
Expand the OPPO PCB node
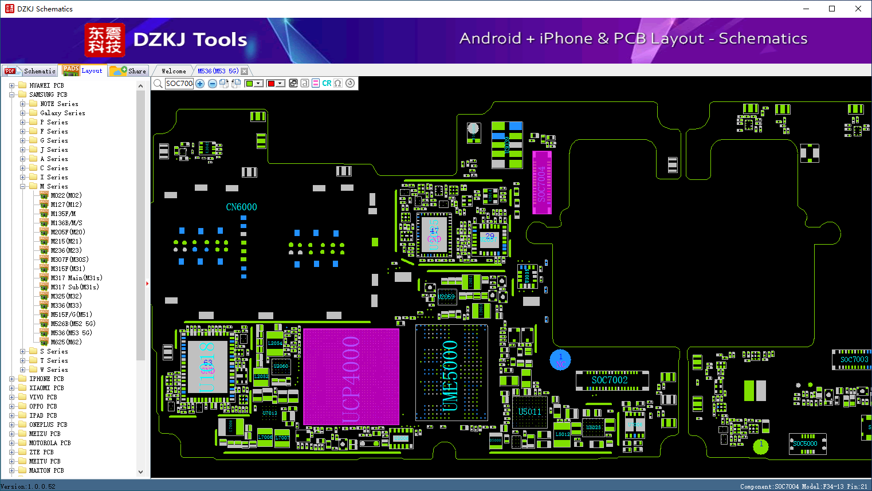12,406
